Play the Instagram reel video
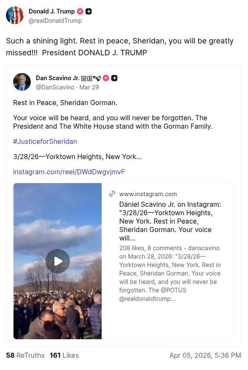The width and height of the screenshot is (248, 370). 58,261
